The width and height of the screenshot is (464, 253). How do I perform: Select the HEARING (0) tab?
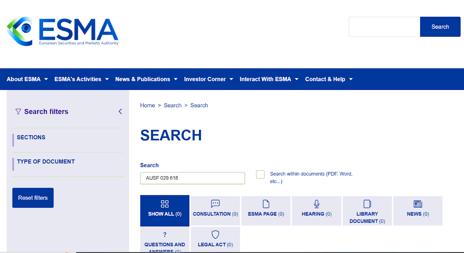click(x=317, y=211)
